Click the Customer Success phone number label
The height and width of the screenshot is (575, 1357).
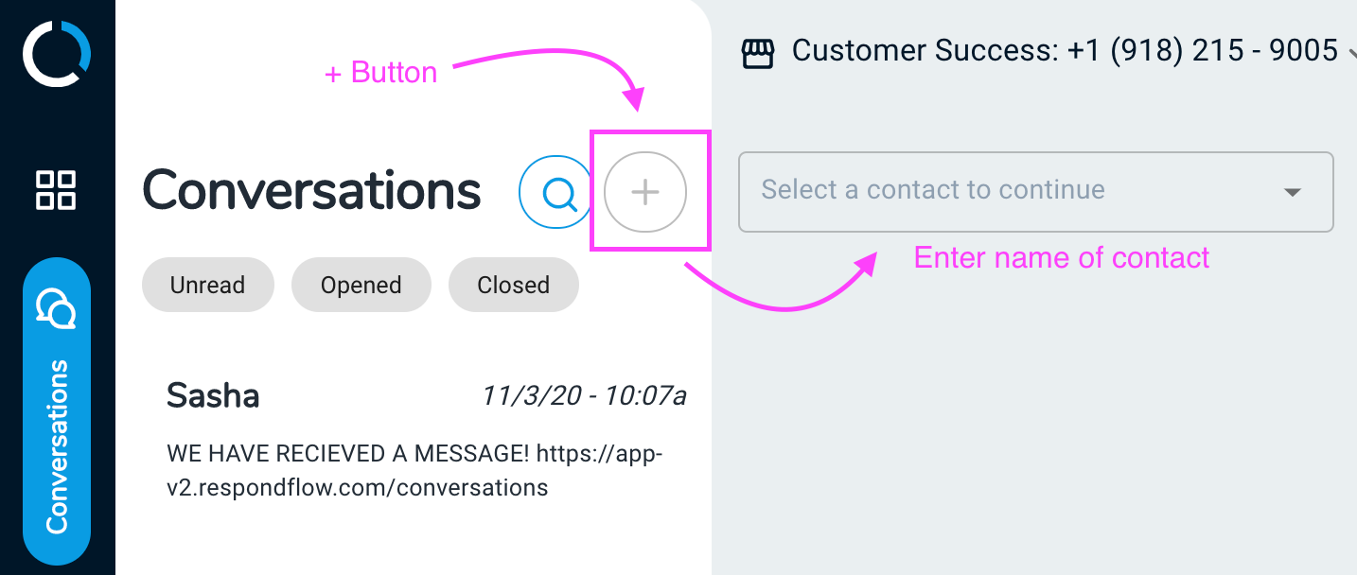coord(1065,51)
